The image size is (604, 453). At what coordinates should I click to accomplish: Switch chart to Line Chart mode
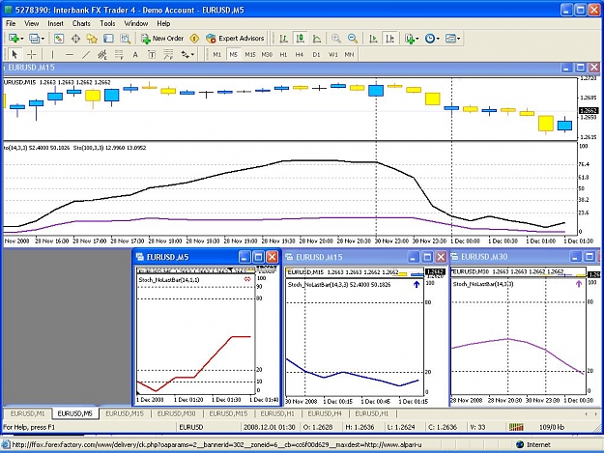pos(317,39)
